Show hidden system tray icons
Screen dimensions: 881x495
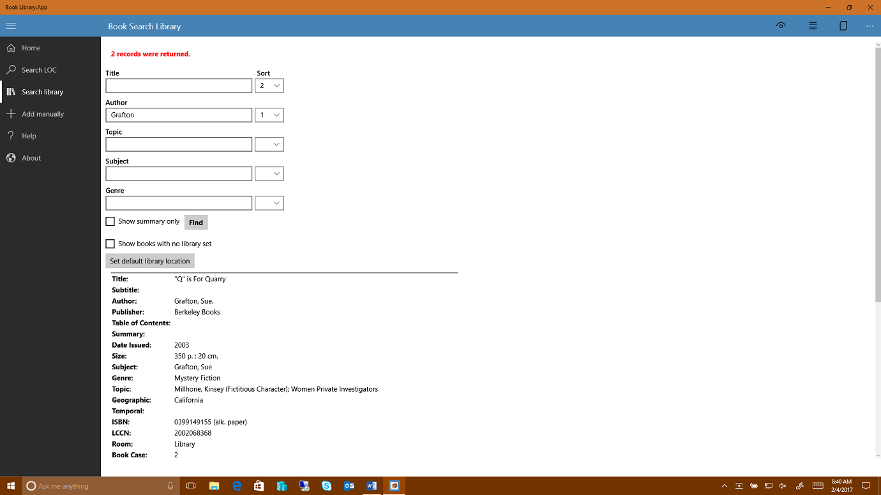click(725, 486)
